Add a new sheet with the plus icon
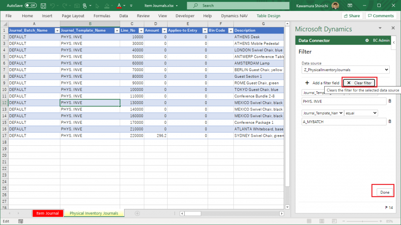The height and width of the screenshot is (225, 401). 137,213
